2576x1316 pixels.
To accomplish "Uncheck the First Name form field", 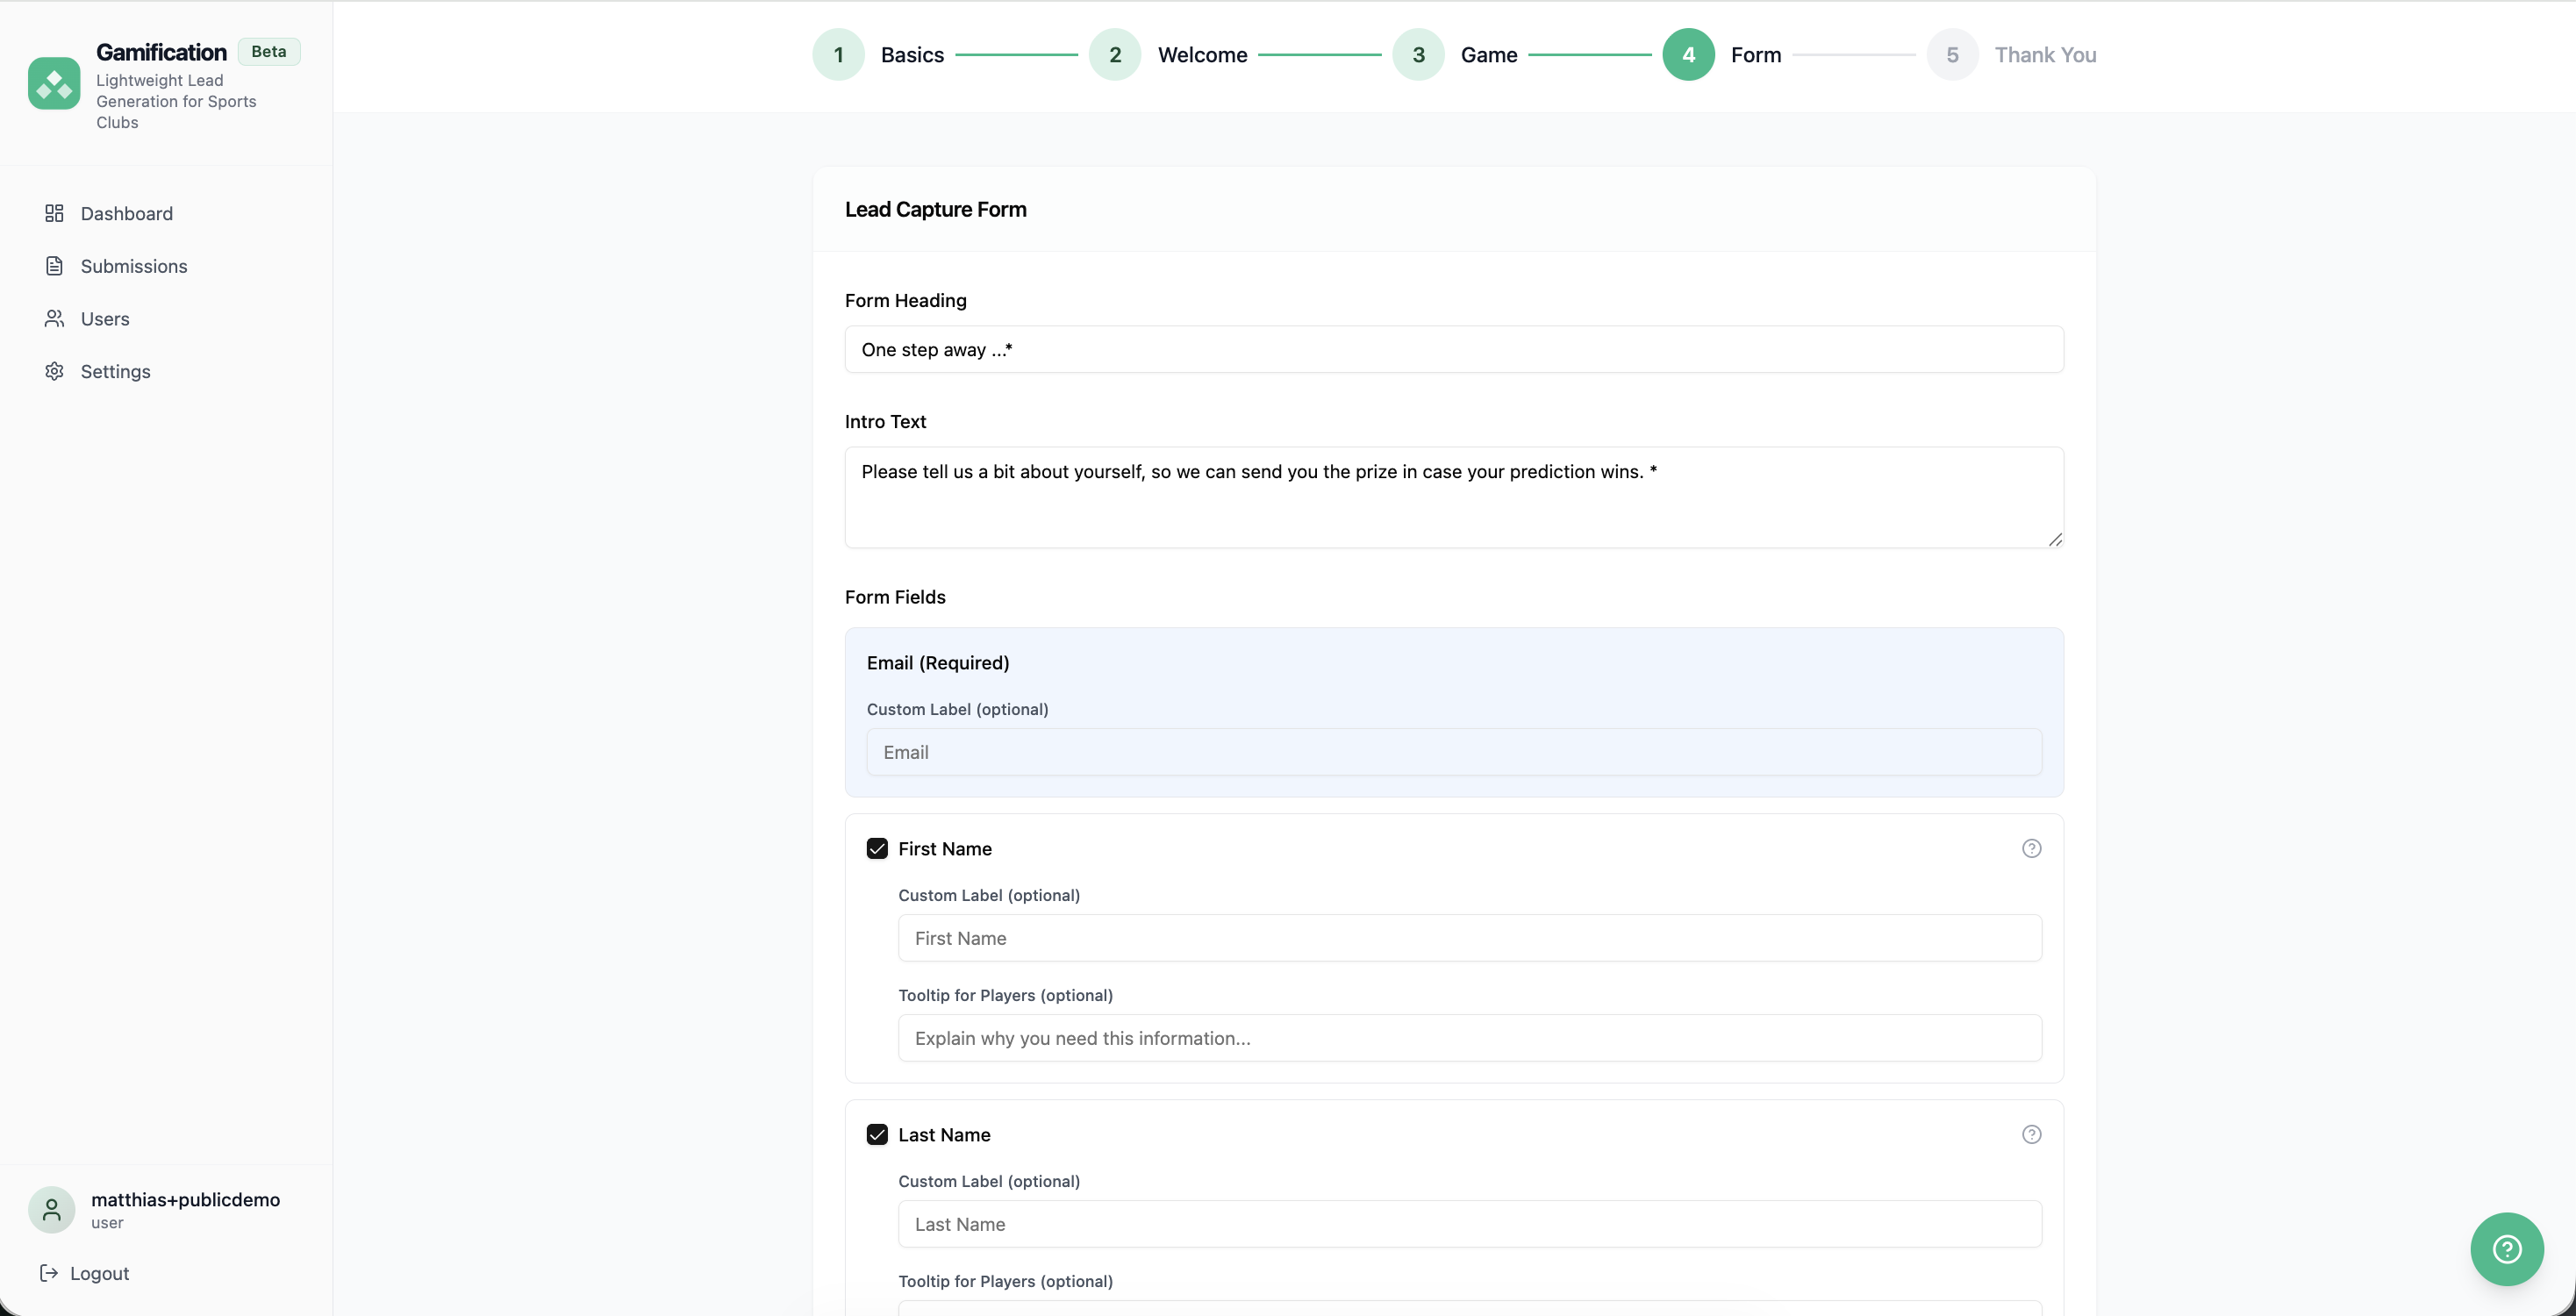I will coord(877,847).
